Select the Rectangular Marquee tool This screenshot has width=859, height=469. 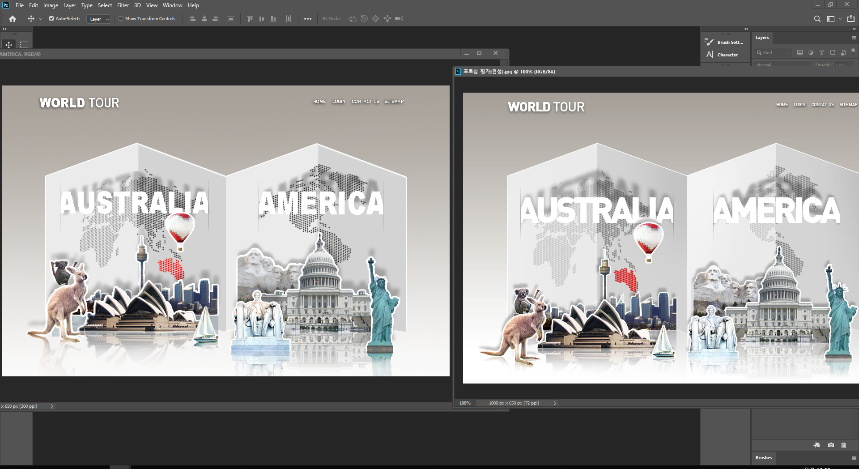click(x=24, y=45)
